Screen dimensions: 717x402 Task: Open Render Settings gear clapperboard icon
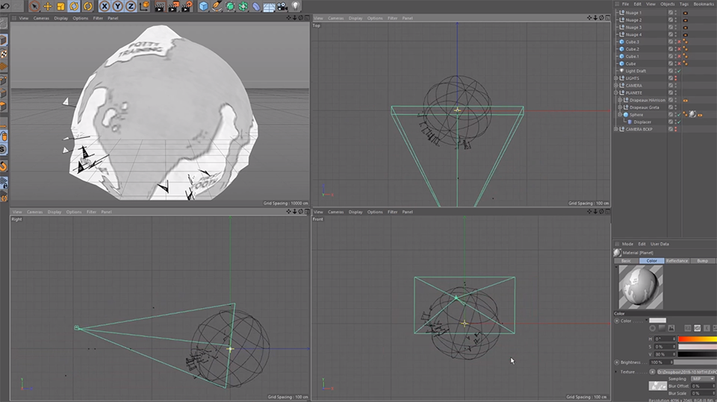click(187, 6)
